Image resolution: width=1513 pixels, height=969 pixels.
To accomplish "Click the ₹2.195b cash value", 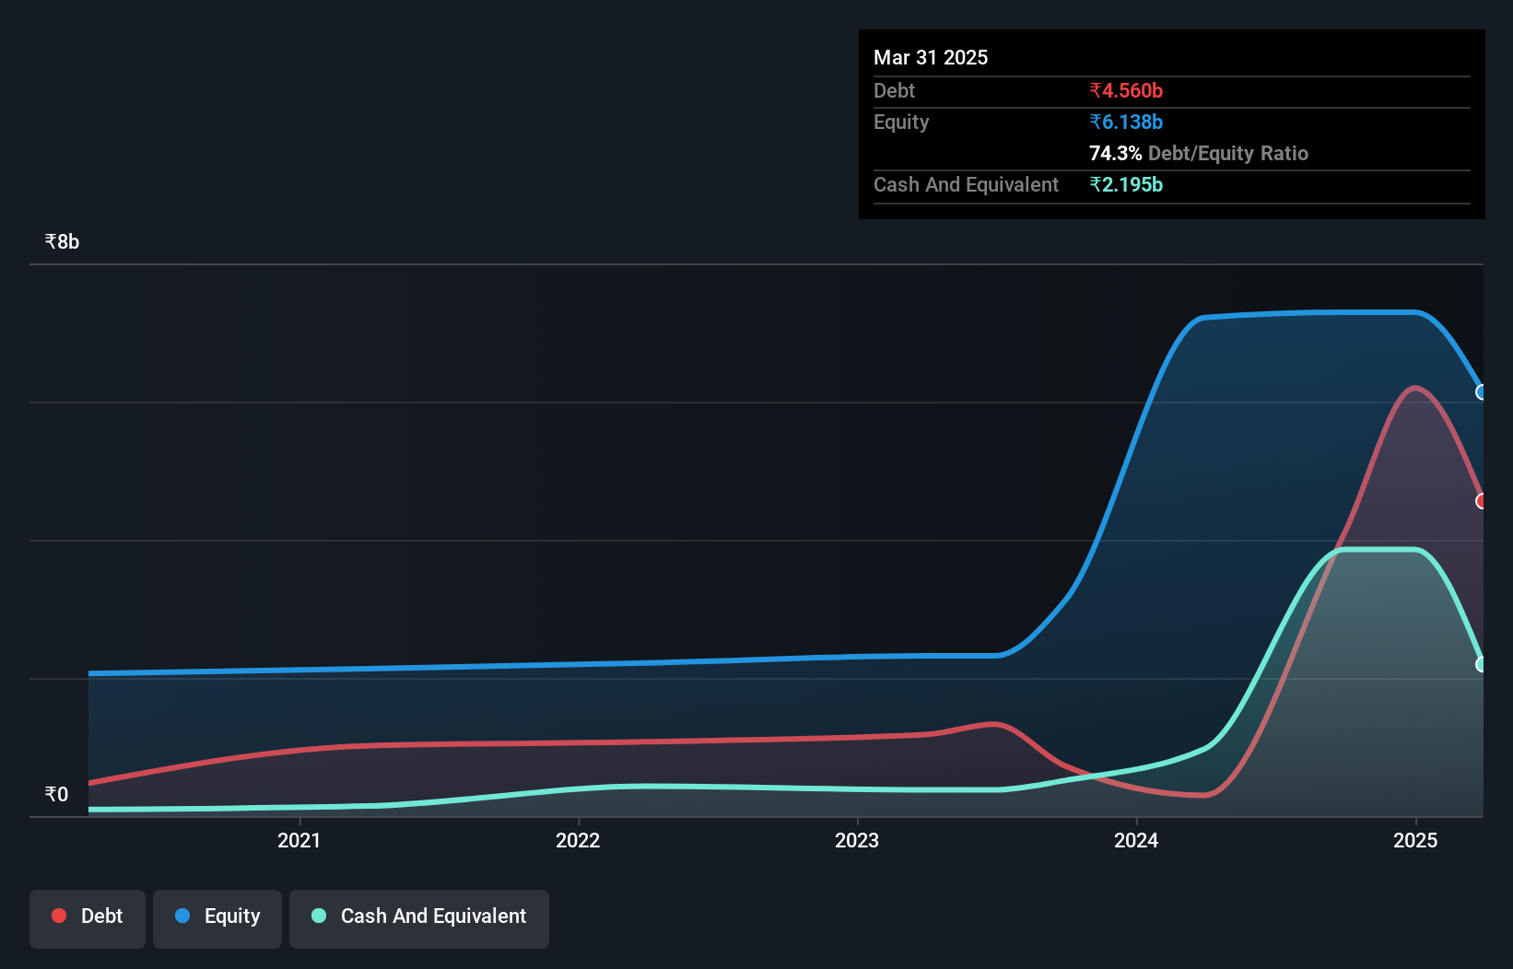I will click(1126, 184).
